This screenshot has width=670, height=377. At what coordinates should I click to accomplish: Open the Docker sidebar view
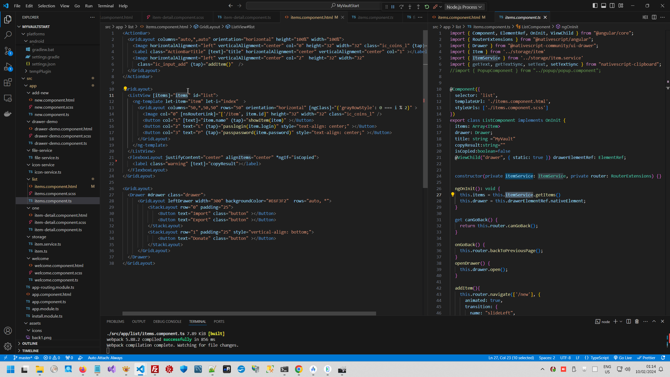(8, 114)
